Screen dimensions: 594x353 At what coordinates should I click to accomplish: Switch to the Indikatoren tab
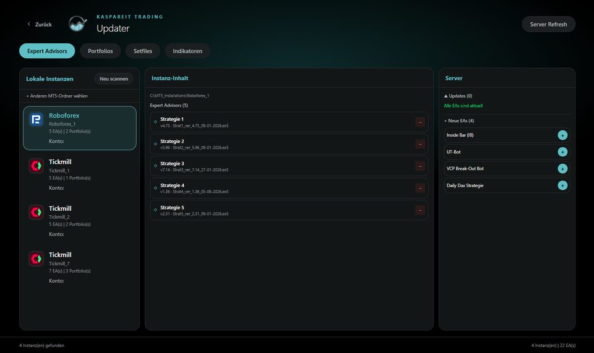point(187,51)
